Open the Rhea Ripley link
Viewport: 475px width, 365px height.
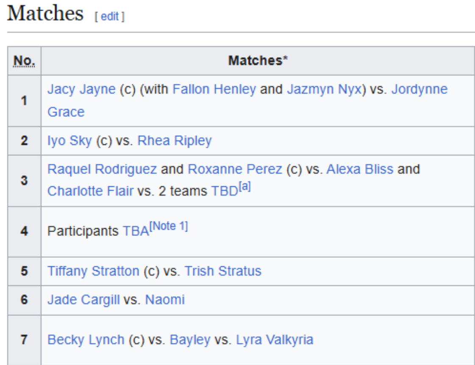click(175, 141)
